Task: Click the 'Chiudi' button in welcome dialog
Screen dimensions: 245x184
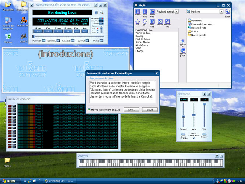Action: click(x=150, y=110)
